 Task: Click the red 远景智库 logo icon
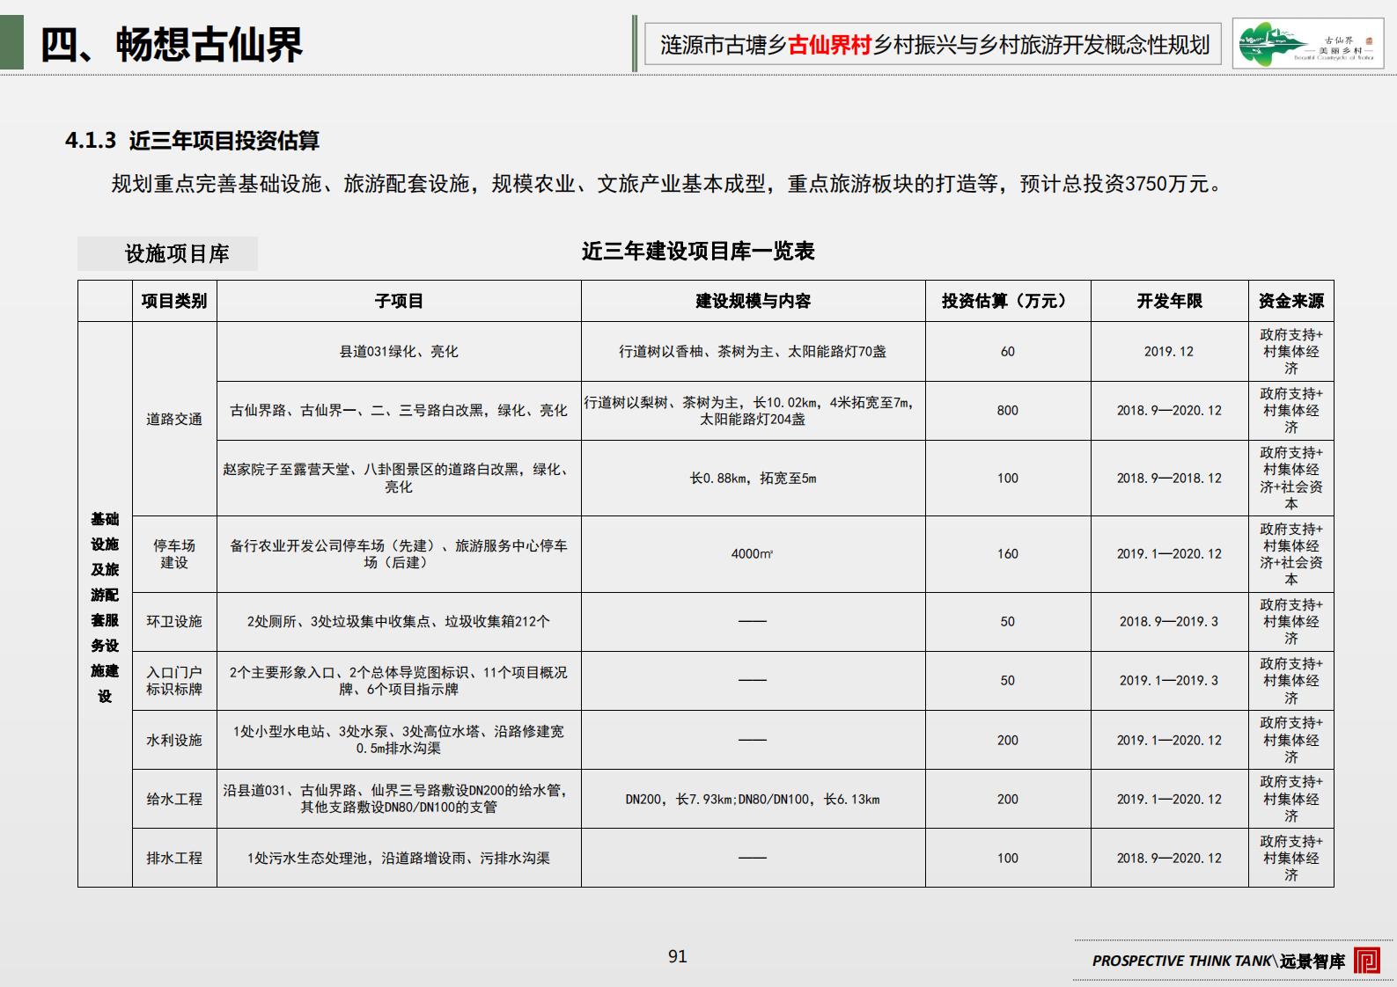coord(1367,961)
